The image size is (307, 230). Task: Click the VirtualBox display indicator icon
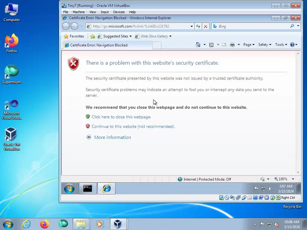(x=255, y=198)
